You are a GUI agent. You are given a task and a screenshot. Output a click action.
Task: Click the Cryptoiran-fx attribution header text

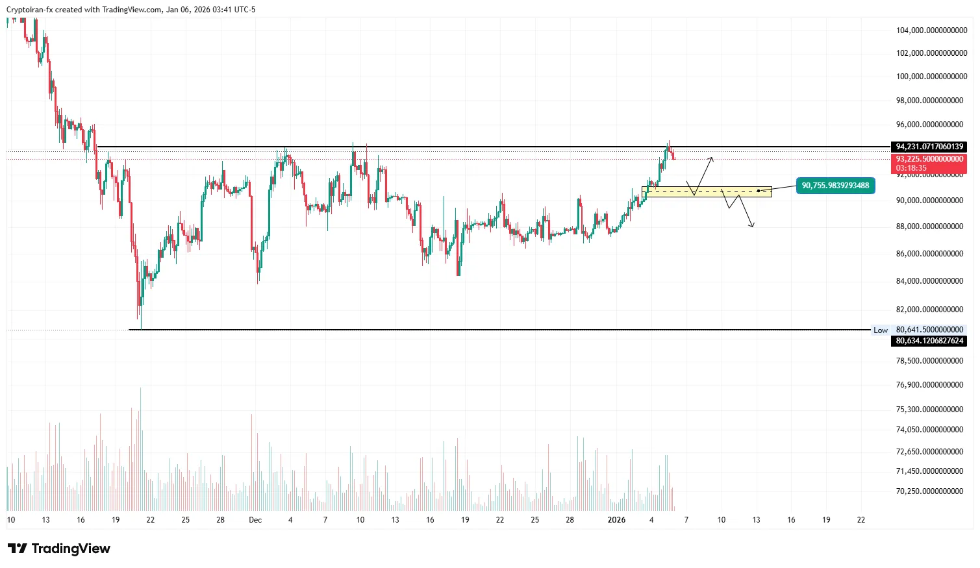click(x=131, y=10)
